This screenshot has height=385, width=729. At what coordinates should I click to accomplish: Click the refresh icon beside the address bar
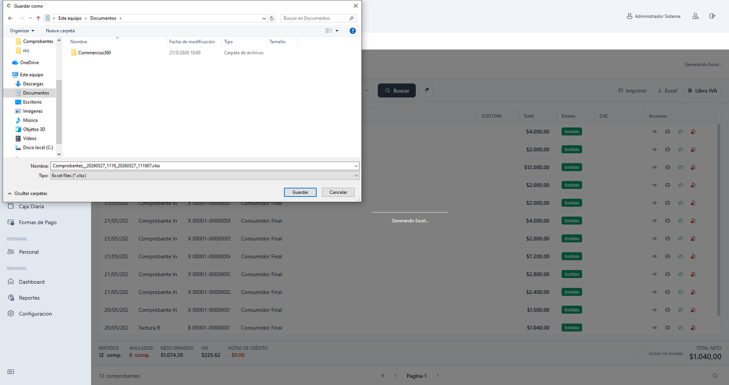pos(272,18)
